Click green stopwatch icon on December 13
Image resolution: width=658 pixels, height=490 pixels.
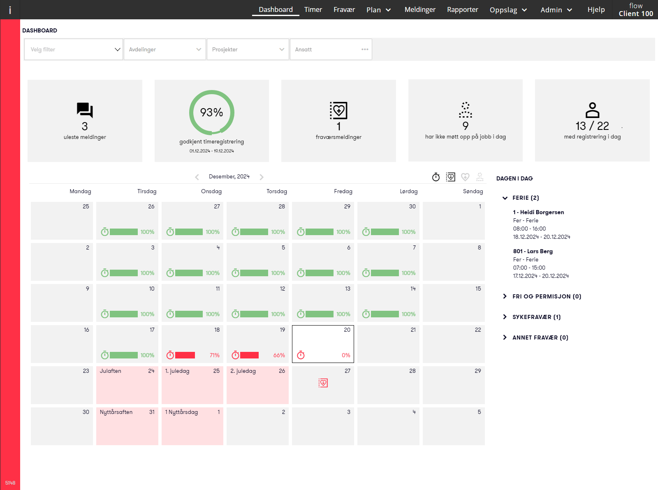pyautogui.click(x=301, y=314)
